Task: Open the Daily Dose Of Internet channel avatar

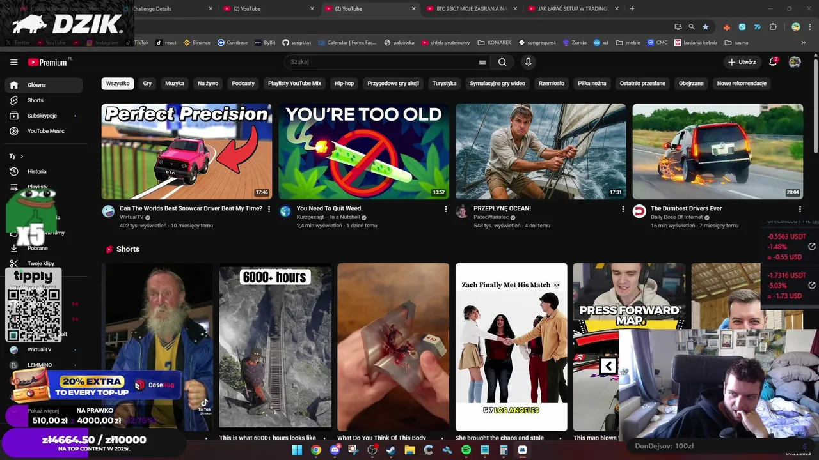Action: pyautogui.click(x=639, y=211)
